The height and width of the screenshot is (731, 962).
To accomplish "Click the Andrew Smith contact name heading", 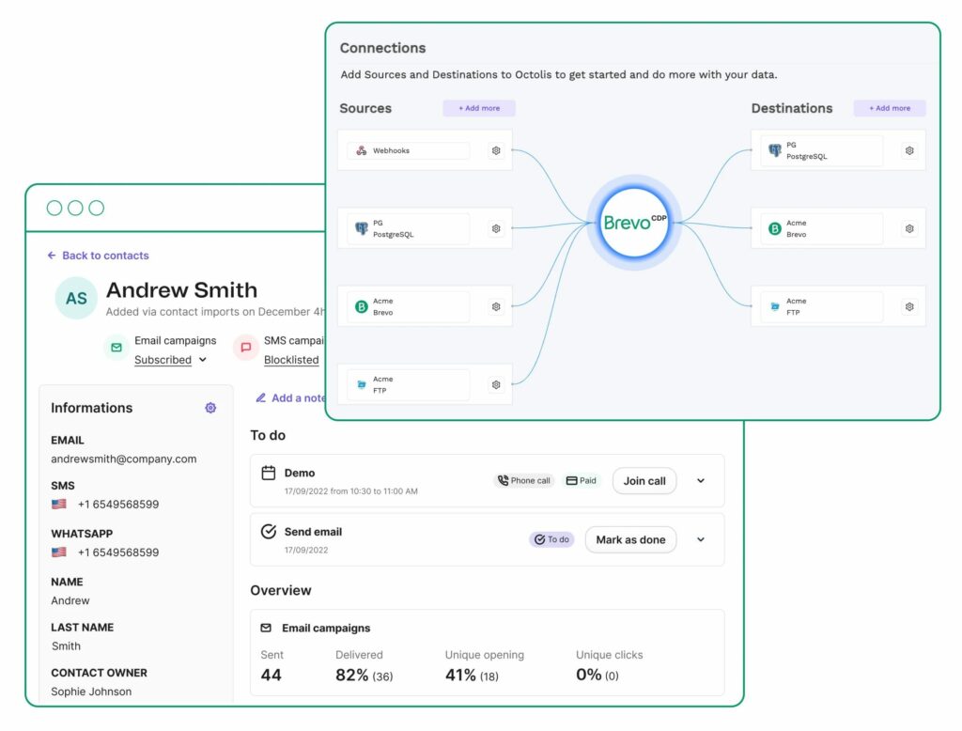I will pyautogui.click(x=181, y=289).
